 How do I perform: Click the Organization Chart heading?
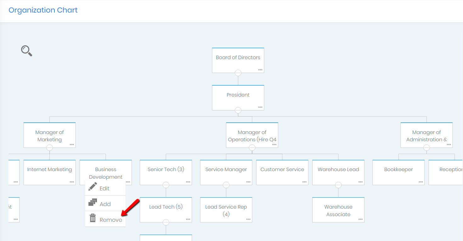point(43,10)
